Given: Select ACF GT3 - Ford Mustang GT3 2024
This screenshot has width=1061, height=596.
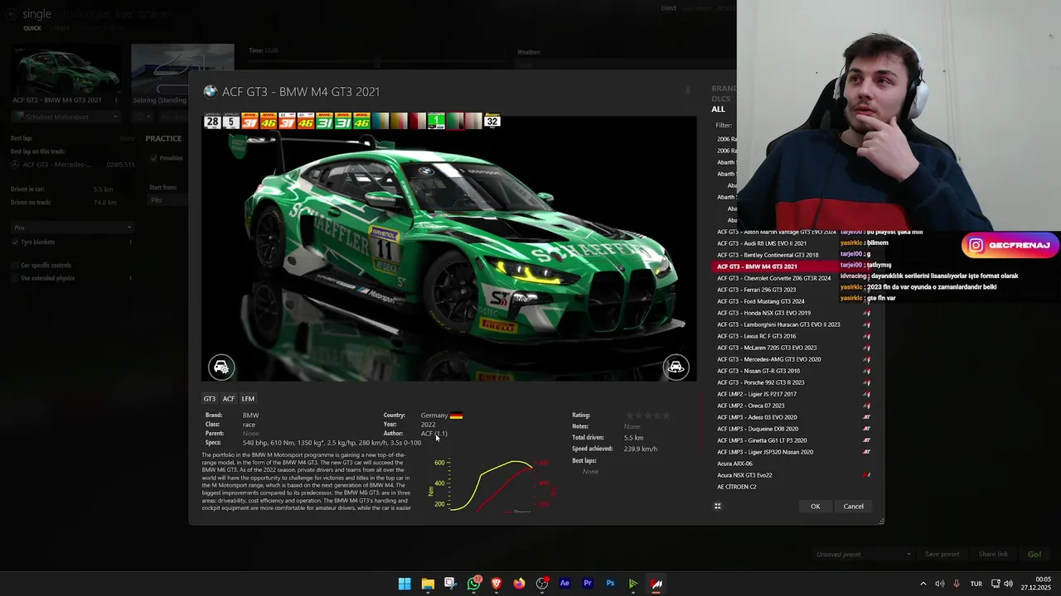Looking at the screenshot, I should click(x=793, y=301).
